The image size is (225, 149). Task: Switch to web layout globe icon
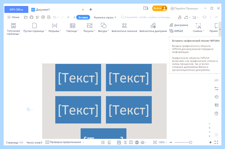[x=137, y=142]
